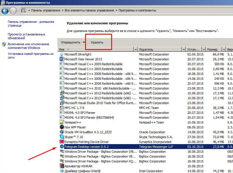Open Издатель column filter dropdown
Image resolution: width=233 pixels, height=173 pixels.
pyautogui.click(x=184, y=49)
